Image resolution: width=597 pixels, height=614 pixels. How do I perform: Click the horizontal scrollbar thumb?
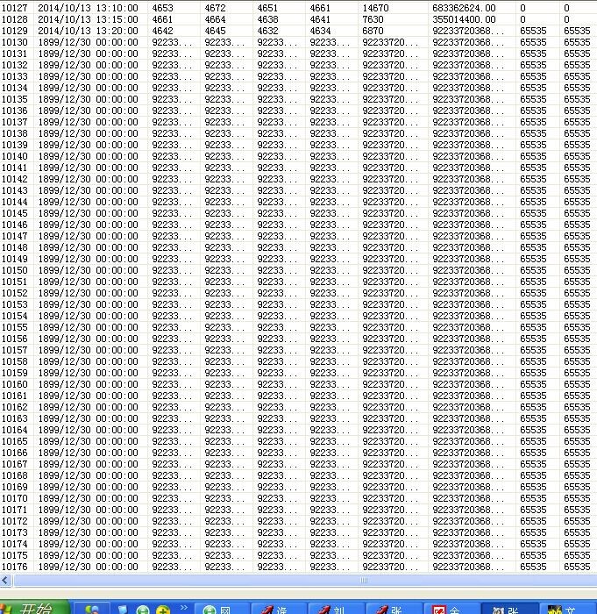tap(305, 581)
